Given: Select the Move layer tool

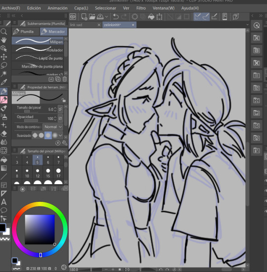Looking at the screenshot, I should [3, 57].
